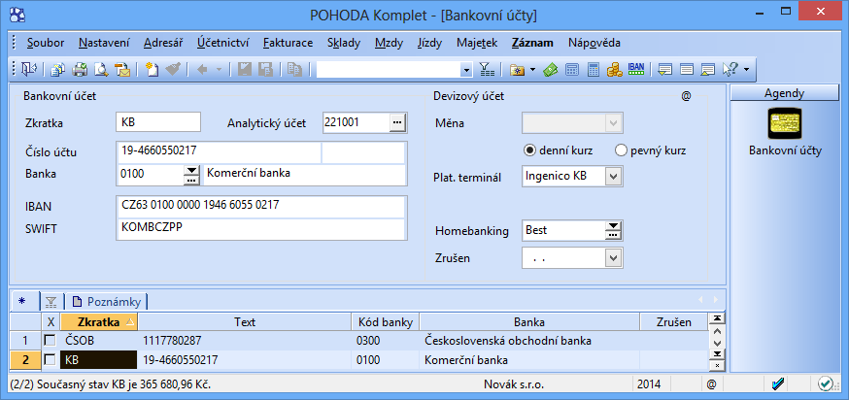Select the ČSOB row account number 1117780287
The height and width of the screenshot is (400, 849).
172,341
